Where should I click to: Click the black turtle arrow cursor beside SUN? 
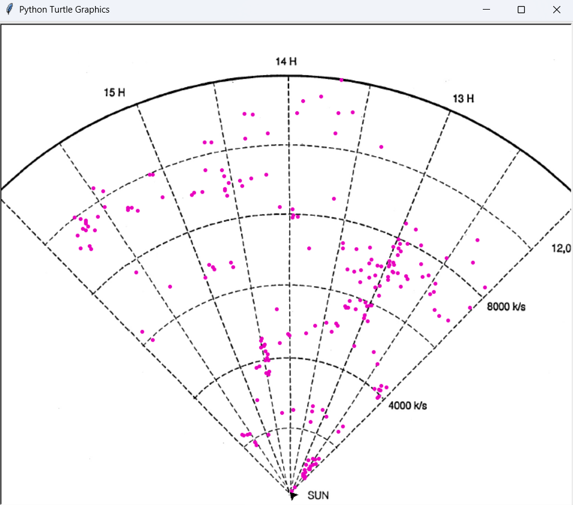pos(293,495)
